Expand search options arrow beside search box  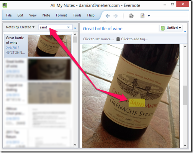75,28
